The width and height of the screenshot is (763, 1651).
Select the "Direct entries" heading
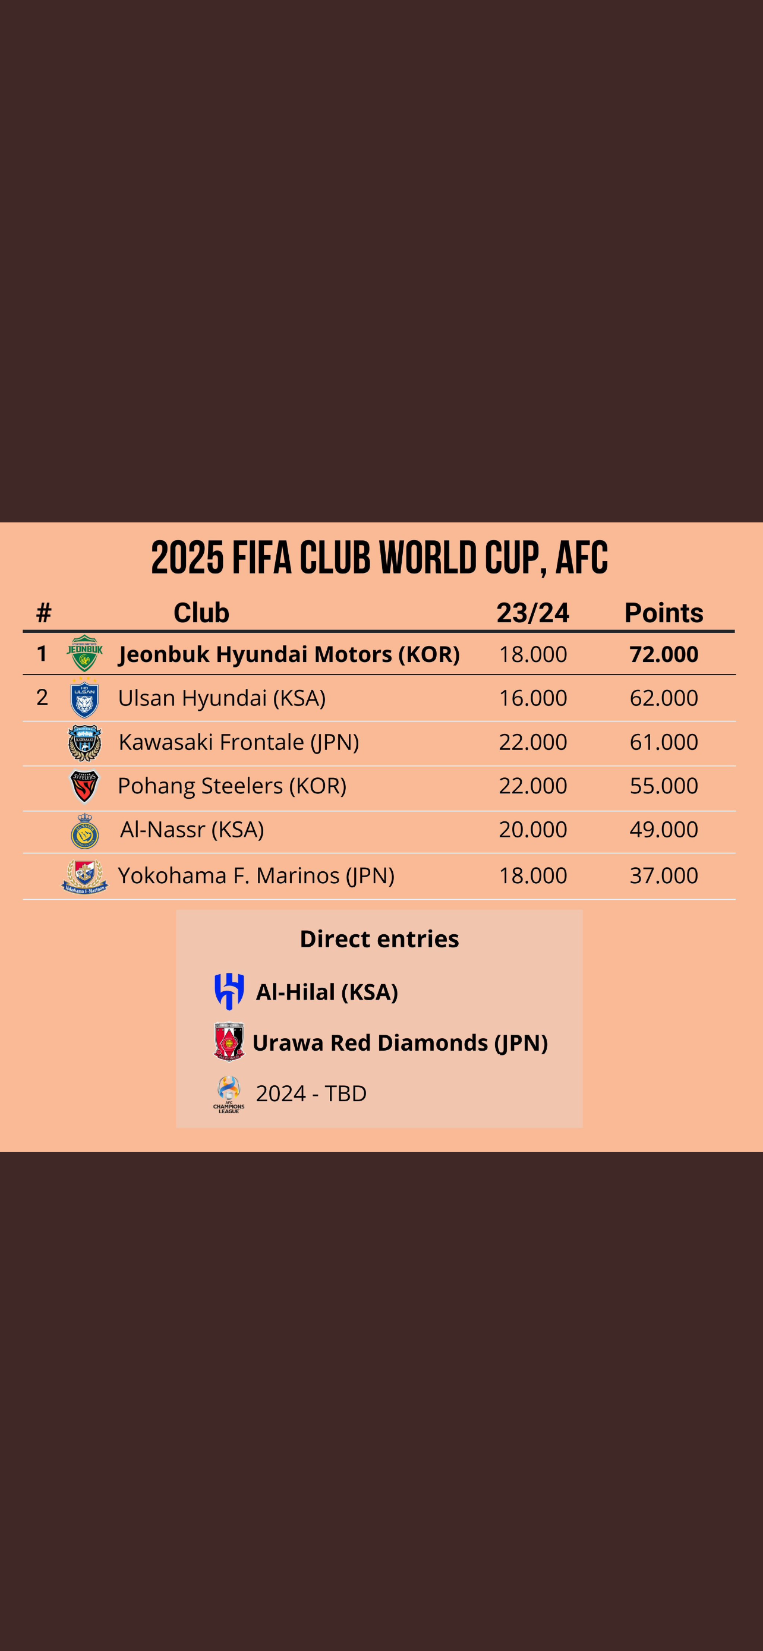point(379,939)
